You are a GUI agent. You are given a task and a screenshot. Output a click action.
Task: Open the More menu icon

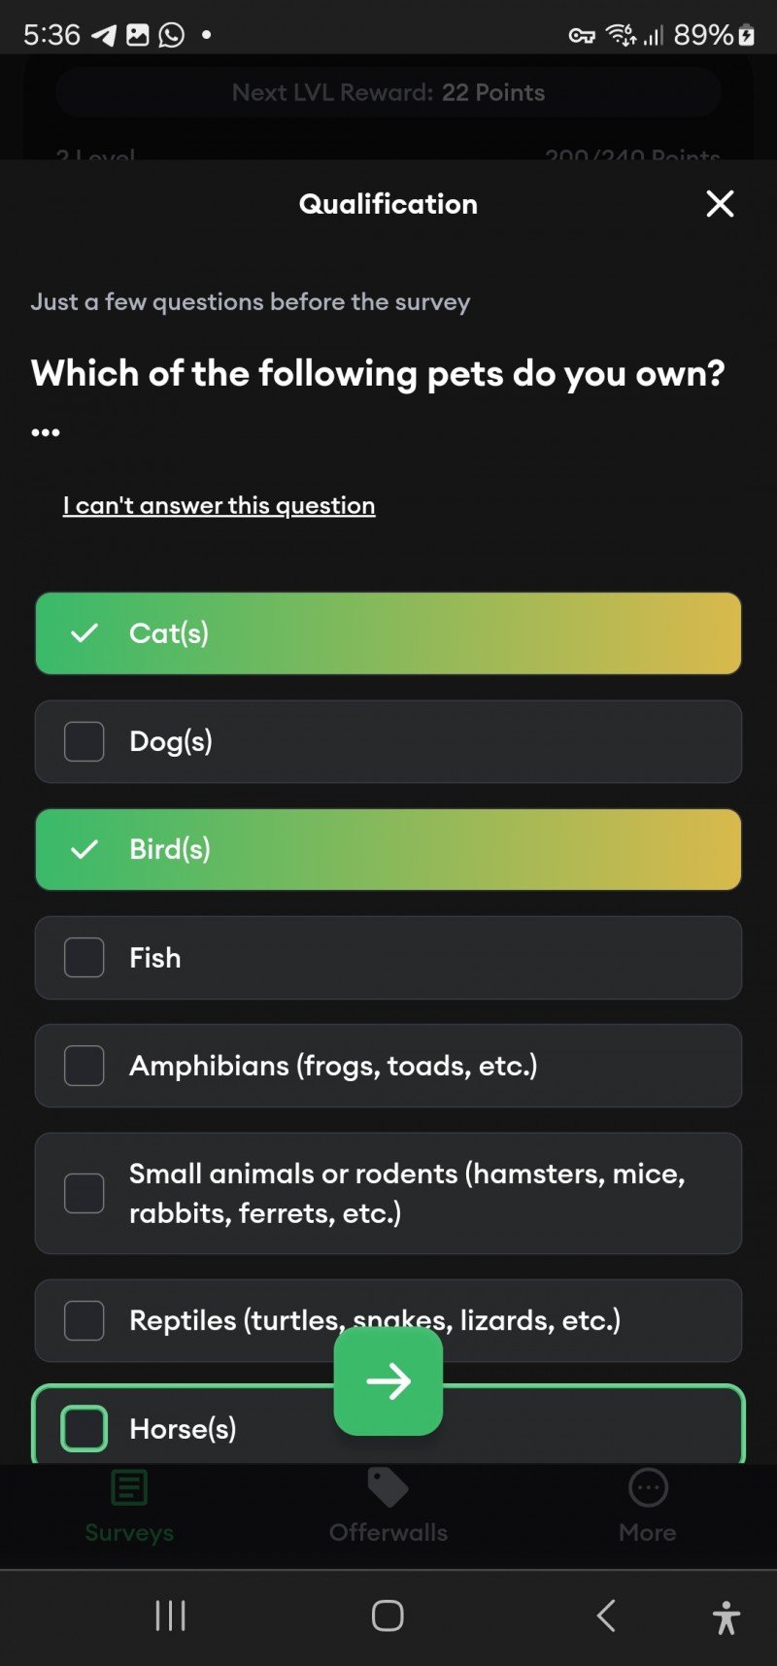(648, 1487)
